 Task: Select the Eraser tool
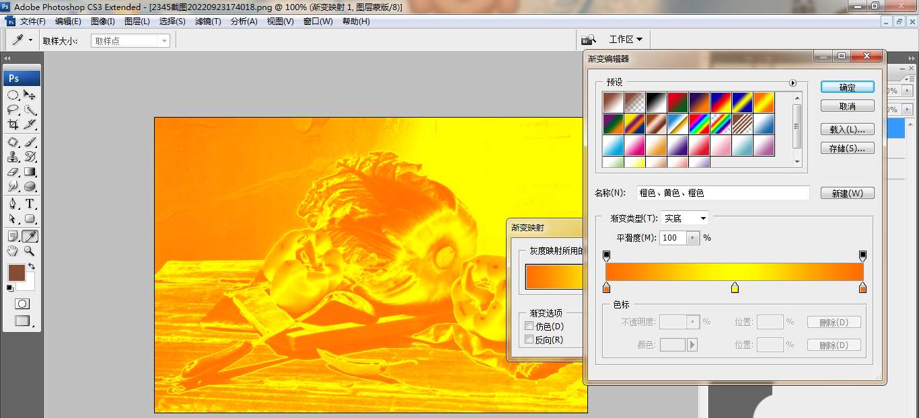tap(13, 172)
